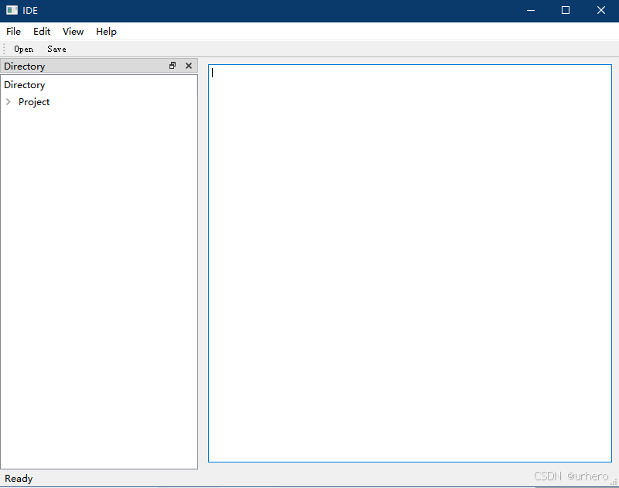
Task: Maximize the IDE window
Action: click(x=566, y=10)
